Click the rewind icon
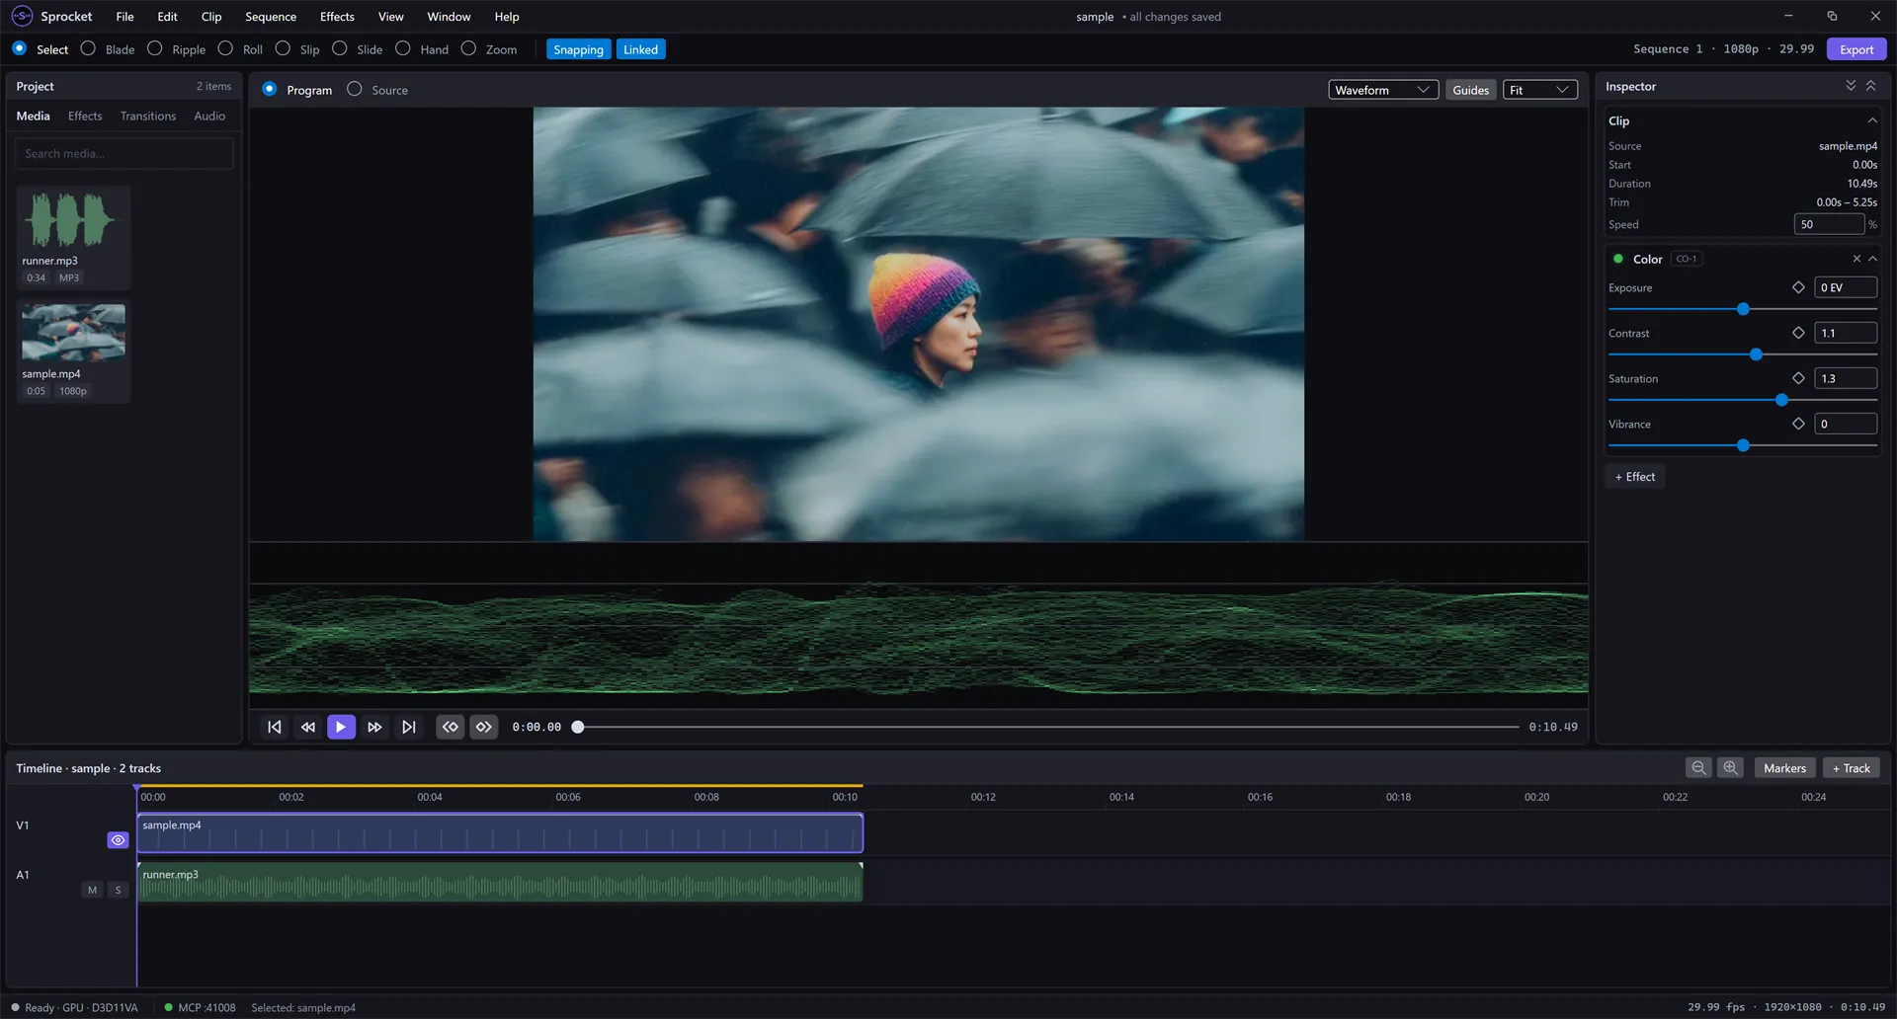Screen dimensions: 1897x1019 (x=308, y=727)
